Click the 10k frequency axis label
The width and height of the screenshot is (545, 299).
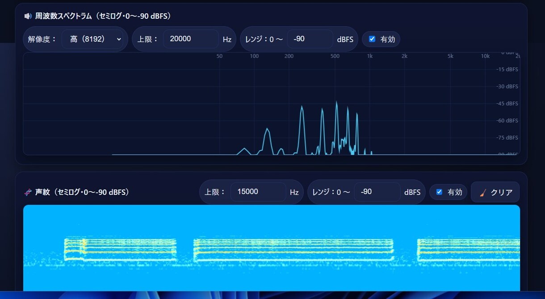[x=485, y=56]
